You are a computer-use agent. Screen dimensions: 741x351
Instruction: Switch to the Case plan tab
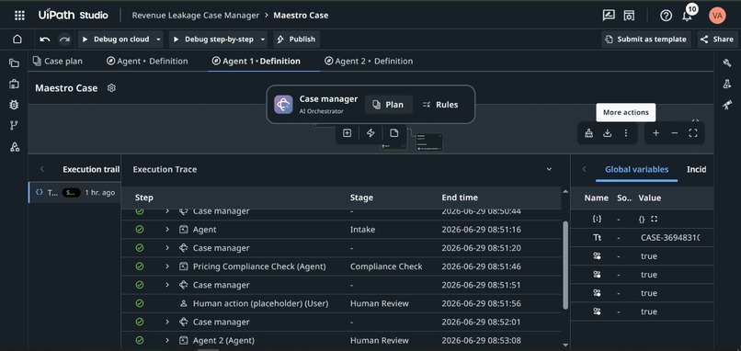coord(57,61)
